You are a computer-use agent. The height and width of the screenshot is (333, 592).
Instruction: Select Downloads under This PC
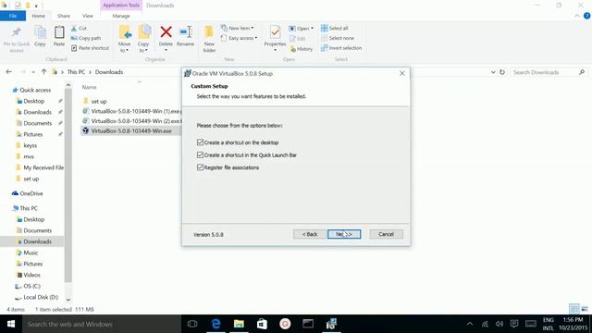point(37,241)
